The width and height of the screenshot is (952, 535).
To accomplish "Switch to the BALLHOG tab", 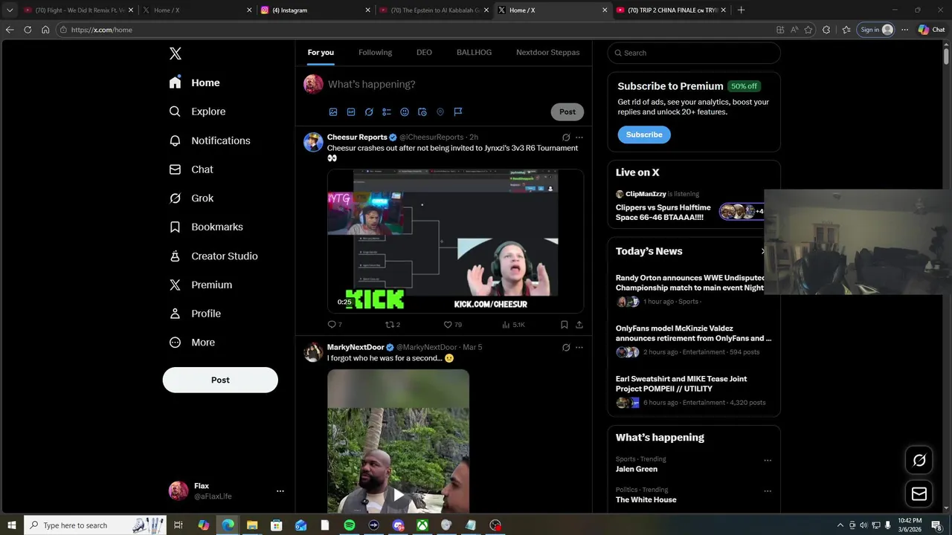I will point(474,52).
